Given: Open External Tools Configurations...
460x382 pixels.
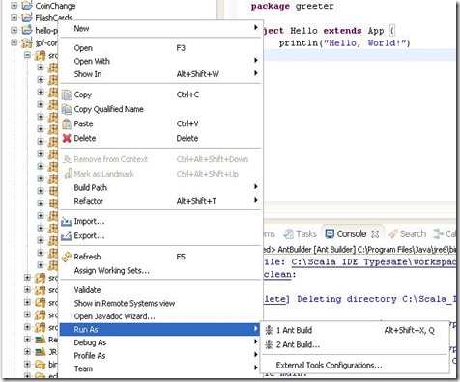Looking at the screenshot, I should (356, 366).
